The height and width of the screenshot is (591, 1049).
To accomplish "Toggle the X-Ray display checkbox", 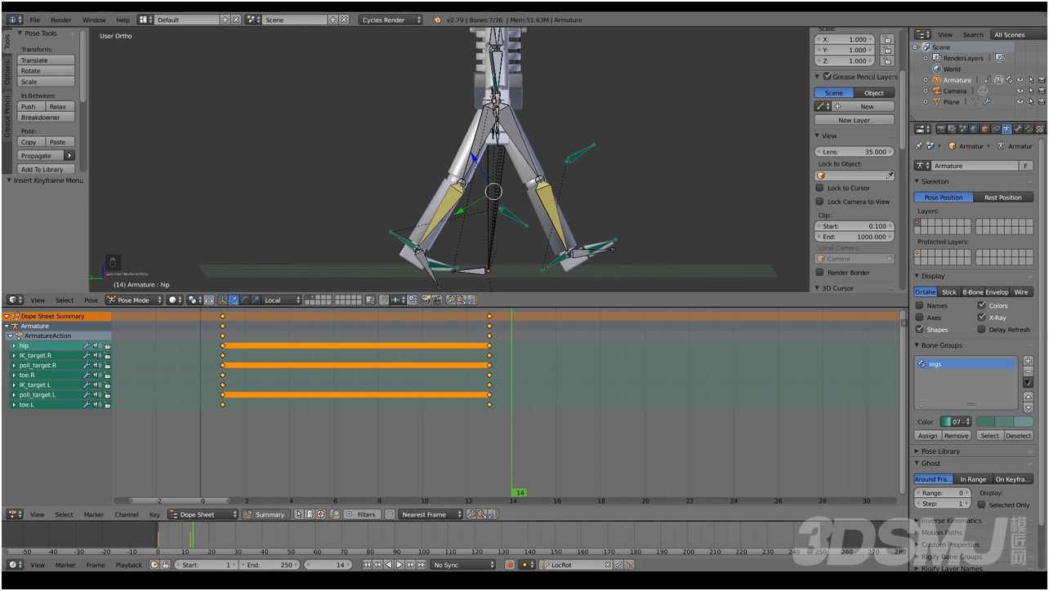I will (x=981, y=317).
